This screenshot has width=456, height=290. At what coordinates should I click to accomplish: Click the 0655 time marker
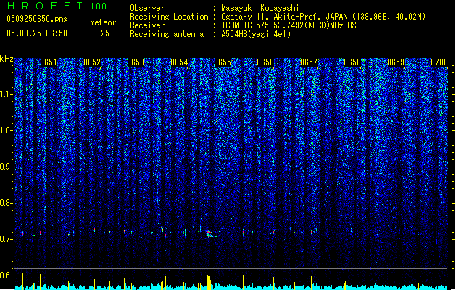click(223, 62)
